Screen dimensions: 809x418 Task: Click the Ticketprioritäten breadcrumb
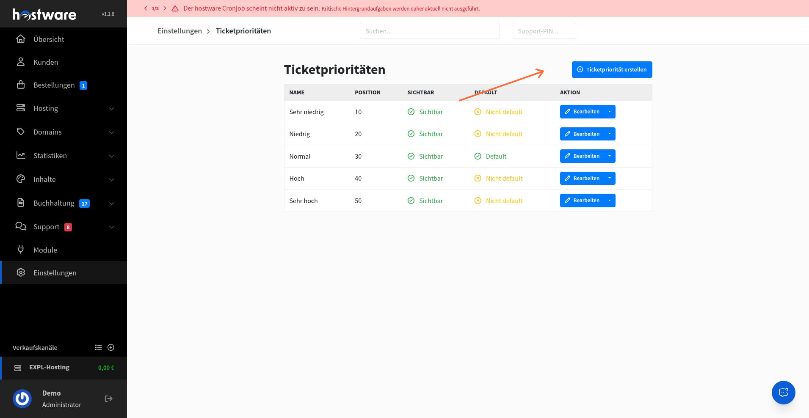coord(243,31)
